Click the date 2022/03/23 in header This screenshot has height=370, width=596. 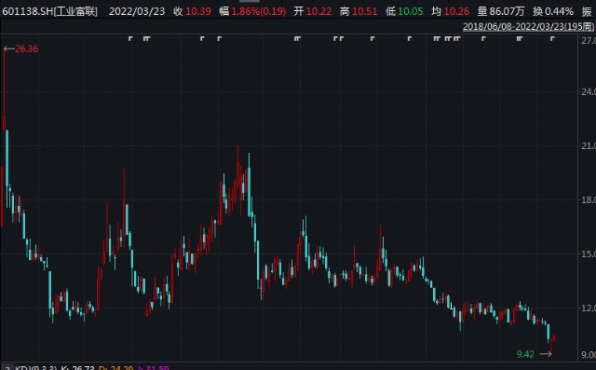(137, 11)
